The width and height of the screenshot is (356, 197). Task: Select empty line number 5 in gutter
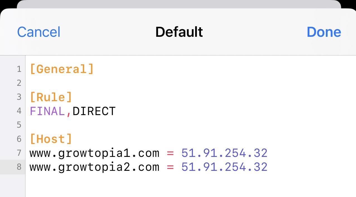[x=19, y=125]
